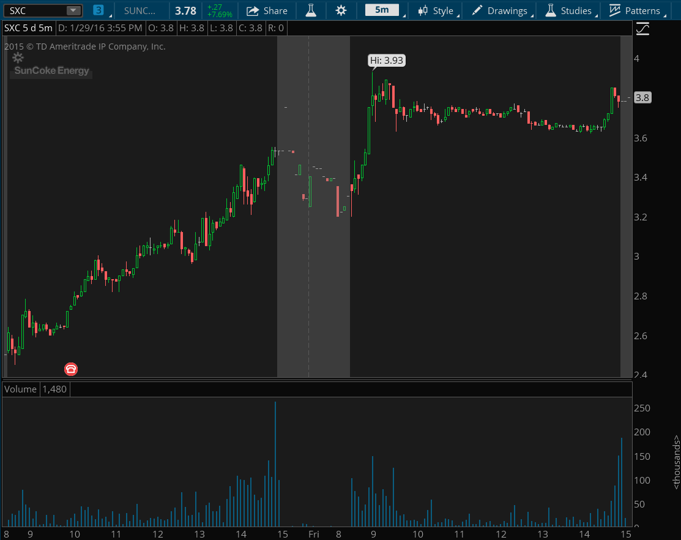Click the SXC 5 d 5m chart label
The width and height of the screenshot is (681, 540).
click(x=28, y=28)
